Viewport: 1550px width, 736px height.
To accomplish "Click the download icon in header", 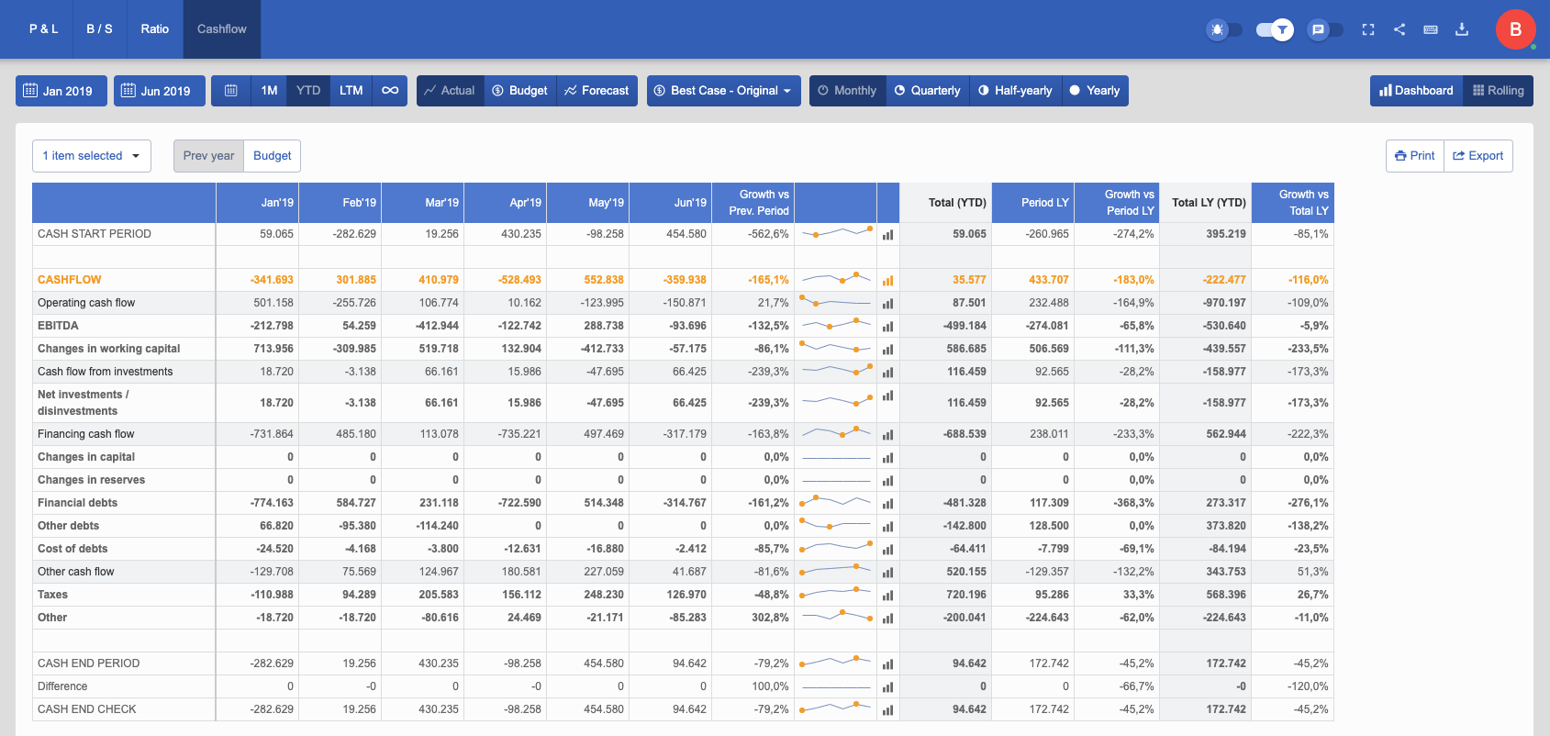I will click(1462, 29).
